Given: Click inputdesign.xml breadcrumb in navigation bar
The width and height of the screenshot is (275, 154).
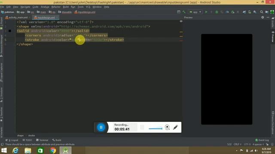Looking at the screenshot, I should coord(85,12).
